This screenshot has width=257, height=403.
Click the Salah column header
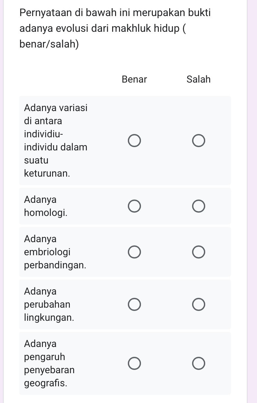(x=198, y=79)
